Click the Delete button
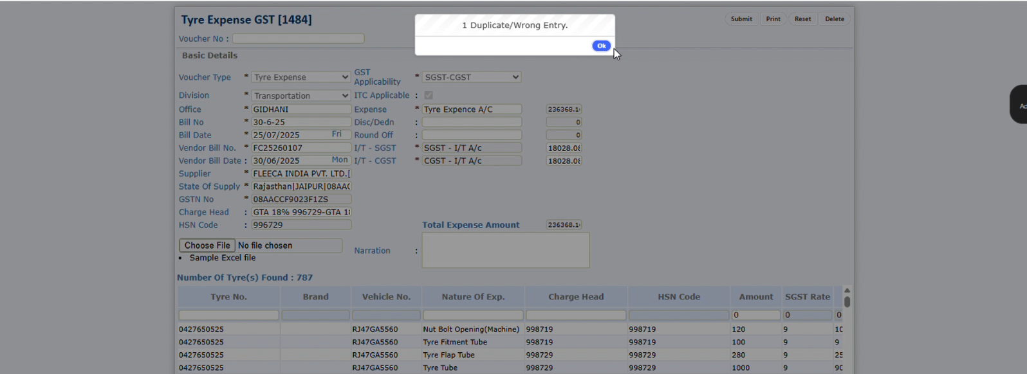The image size is (1027, 374). 834,19
